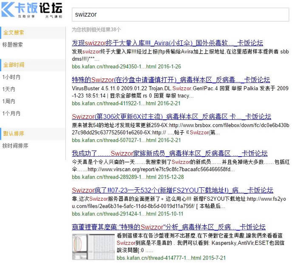Open 我成功了 Swizzor家族新成员 result

pyautogui.click(x=169, y=154)
